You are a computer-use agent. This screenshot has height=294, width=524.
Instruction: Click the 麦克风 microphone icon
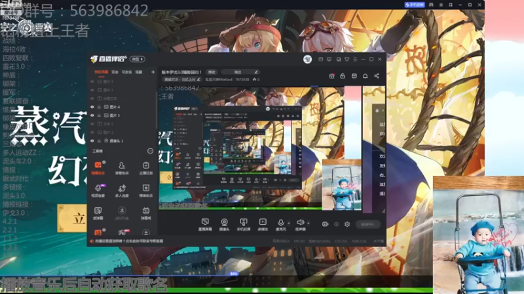[281, 223]
